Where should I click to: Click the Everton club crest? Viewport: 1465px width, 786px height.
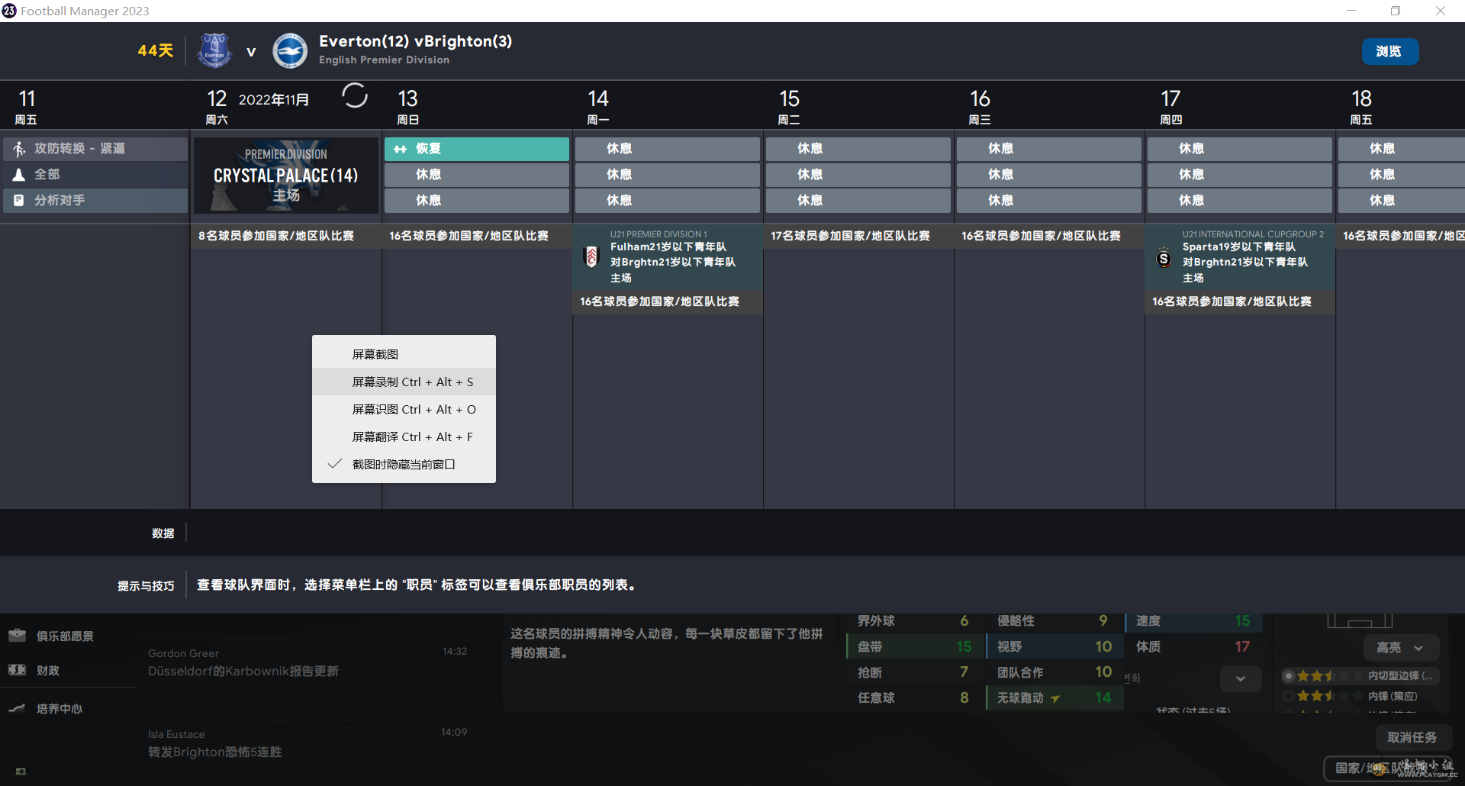(x=214, y=51)
